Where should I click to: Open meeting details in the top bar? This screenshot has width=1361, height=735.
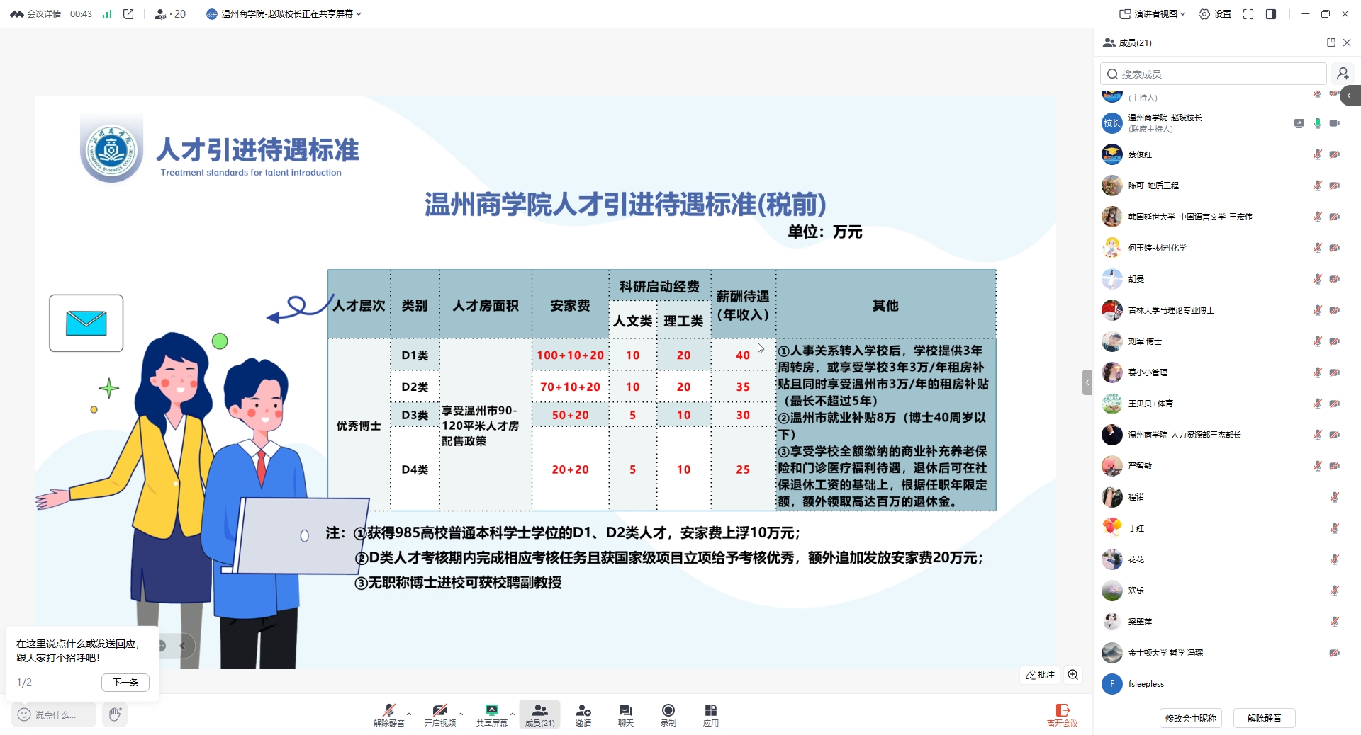(x=44, y=13)
